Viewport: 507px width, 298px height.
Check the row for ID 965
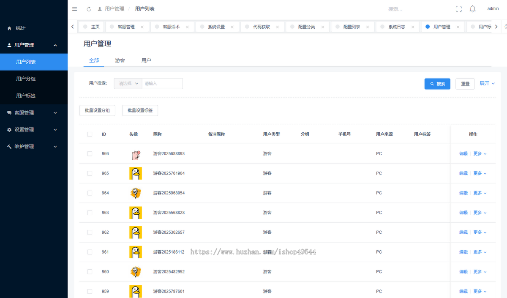[x=90, y=173]
